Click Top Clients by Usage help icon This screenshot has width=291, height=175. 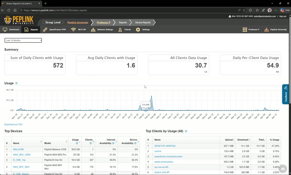point(186,131)
